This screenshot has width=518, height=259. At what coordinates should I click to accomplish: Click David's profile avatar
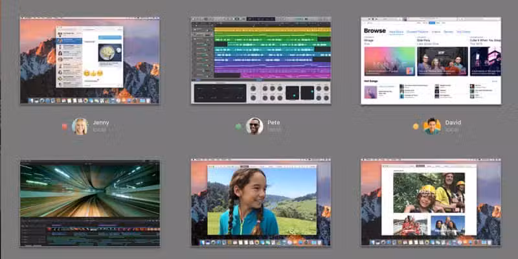pyautogui.click(x=432, y=126)
